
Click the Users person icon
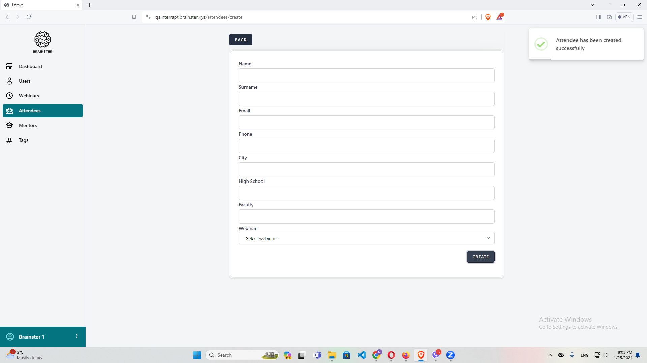pos(9,81)
